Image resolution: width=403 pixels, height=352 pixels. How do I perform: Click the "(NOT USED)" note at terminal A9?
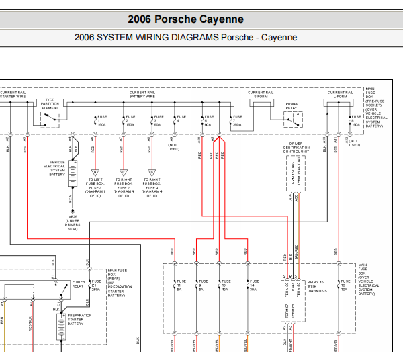click(174, 147)
